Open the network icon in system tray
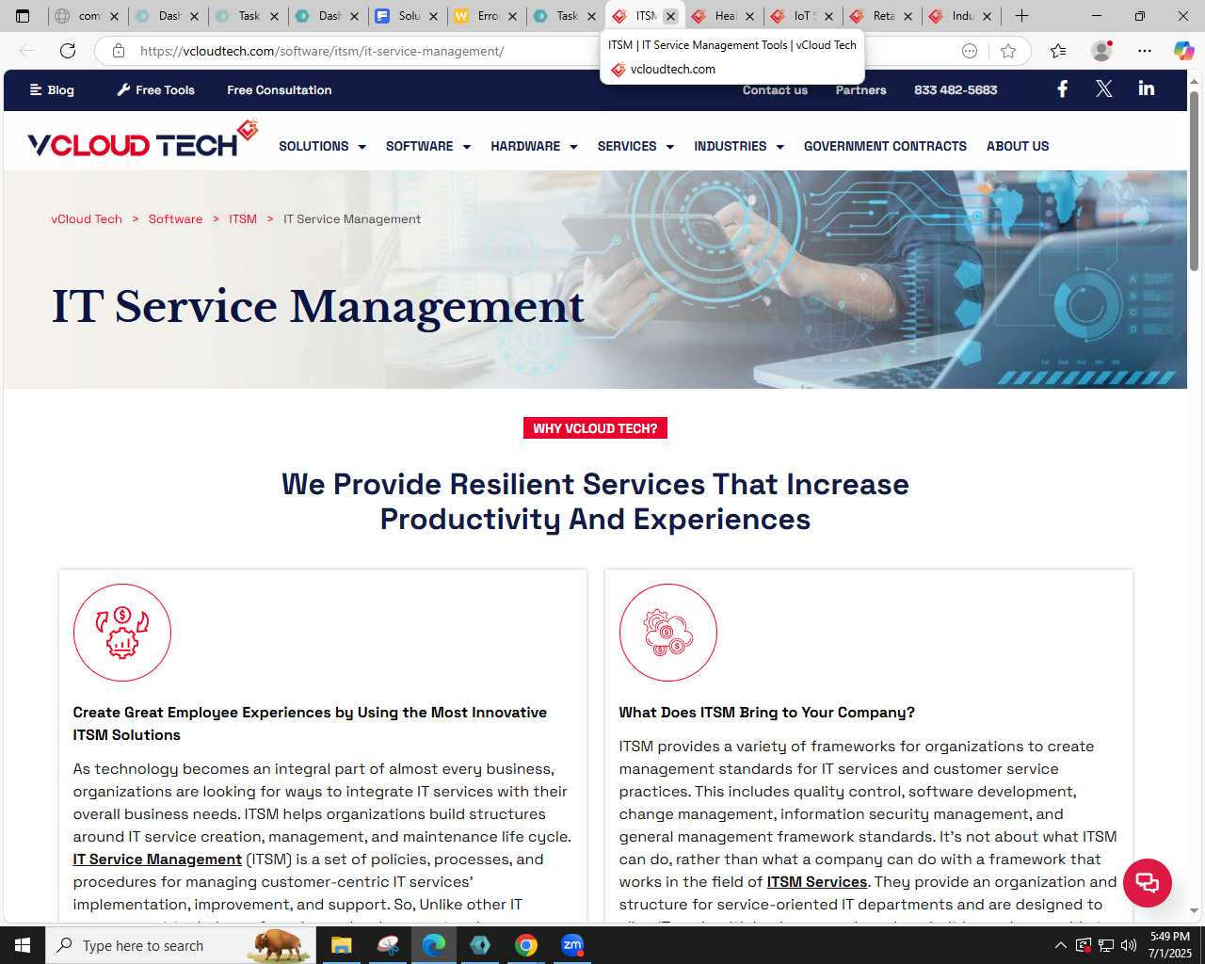This screenshot has width=1205, height=964. tap(1106, 945)
